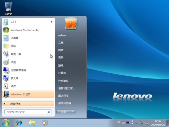The width and height of the screenshot is (169, 127).
Task: Open 帮助和支持 Help and Support
Action: point(65,103)
